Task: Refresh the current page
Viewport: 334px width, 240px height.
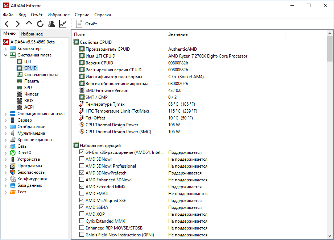Action: (x=40, y=24)
